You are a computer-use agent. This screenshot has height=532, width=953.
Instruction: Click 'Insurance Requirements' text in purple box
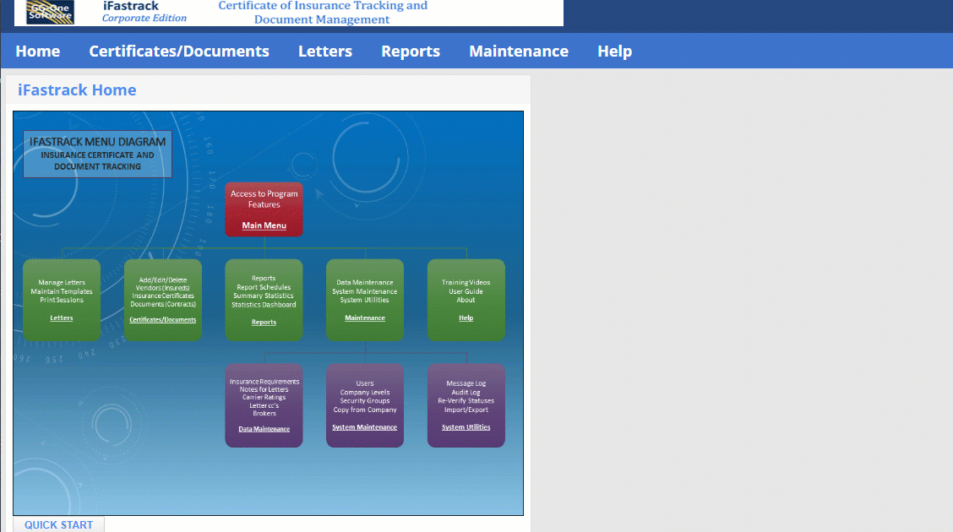tap(264, 382)
